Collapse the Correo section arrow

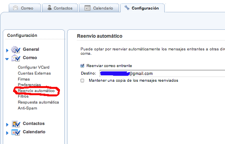7,59
